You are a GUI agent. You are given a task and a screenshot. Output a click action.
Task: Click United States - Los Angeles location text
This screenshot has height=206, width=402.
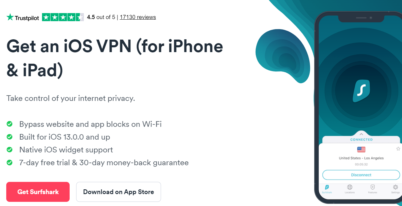361,158
